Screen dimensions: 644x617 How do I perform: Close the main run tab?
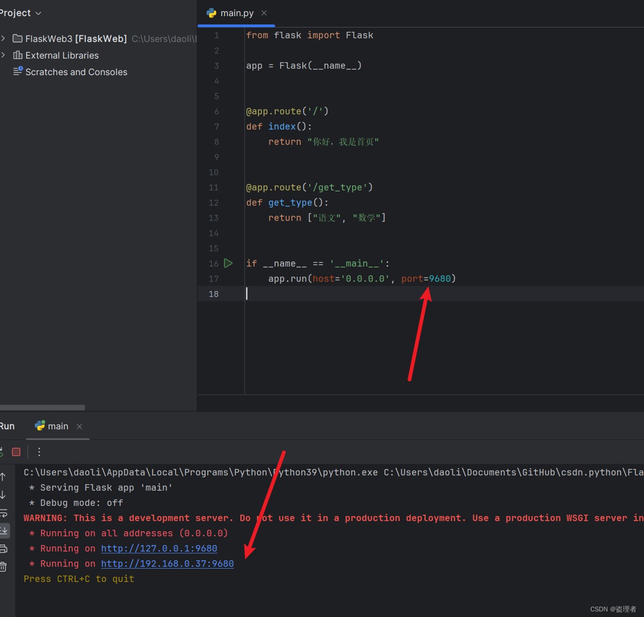(79, 427)
